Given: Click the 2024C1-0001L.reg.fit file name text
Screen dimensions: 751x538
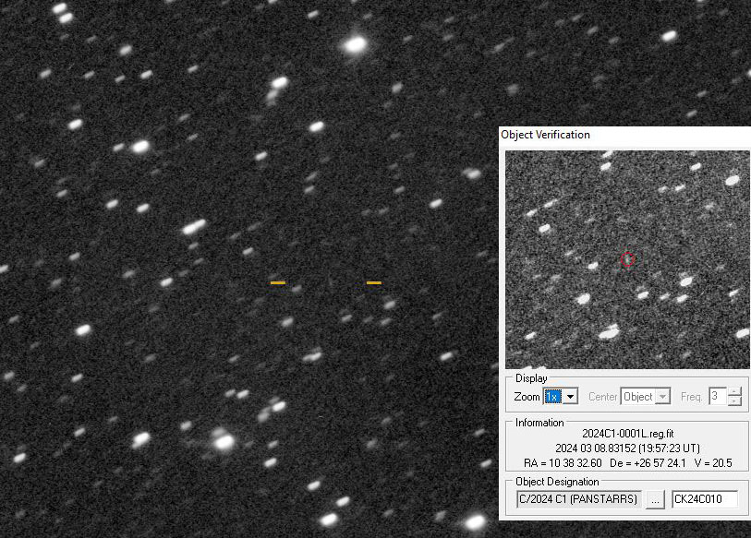Looking at the screenshot, I should click(627, 433).
